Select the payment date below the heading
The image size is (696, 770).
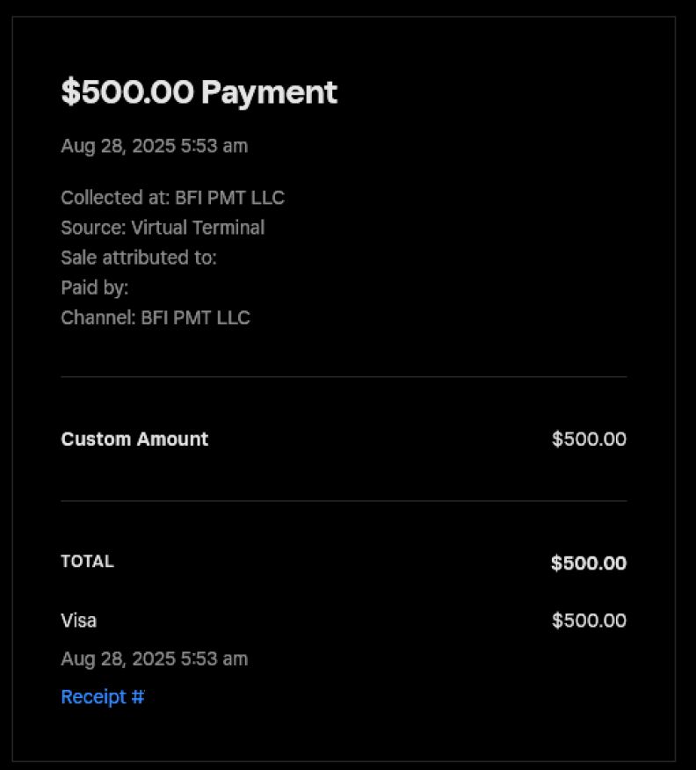(154, 146)
